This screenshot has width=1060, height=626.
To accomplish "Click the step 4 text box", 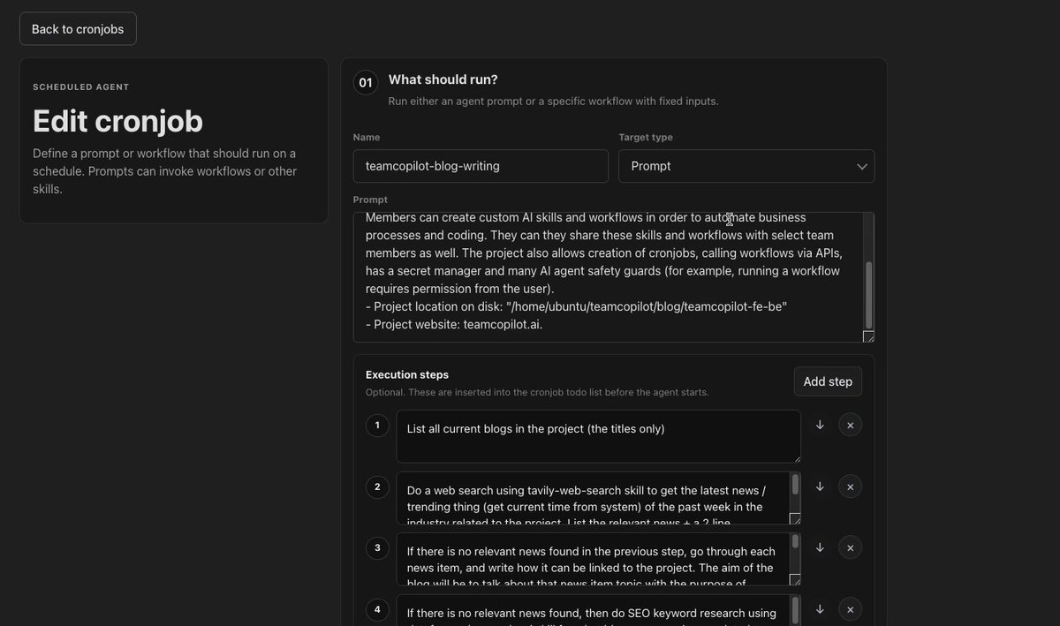I will pos(598,610).
